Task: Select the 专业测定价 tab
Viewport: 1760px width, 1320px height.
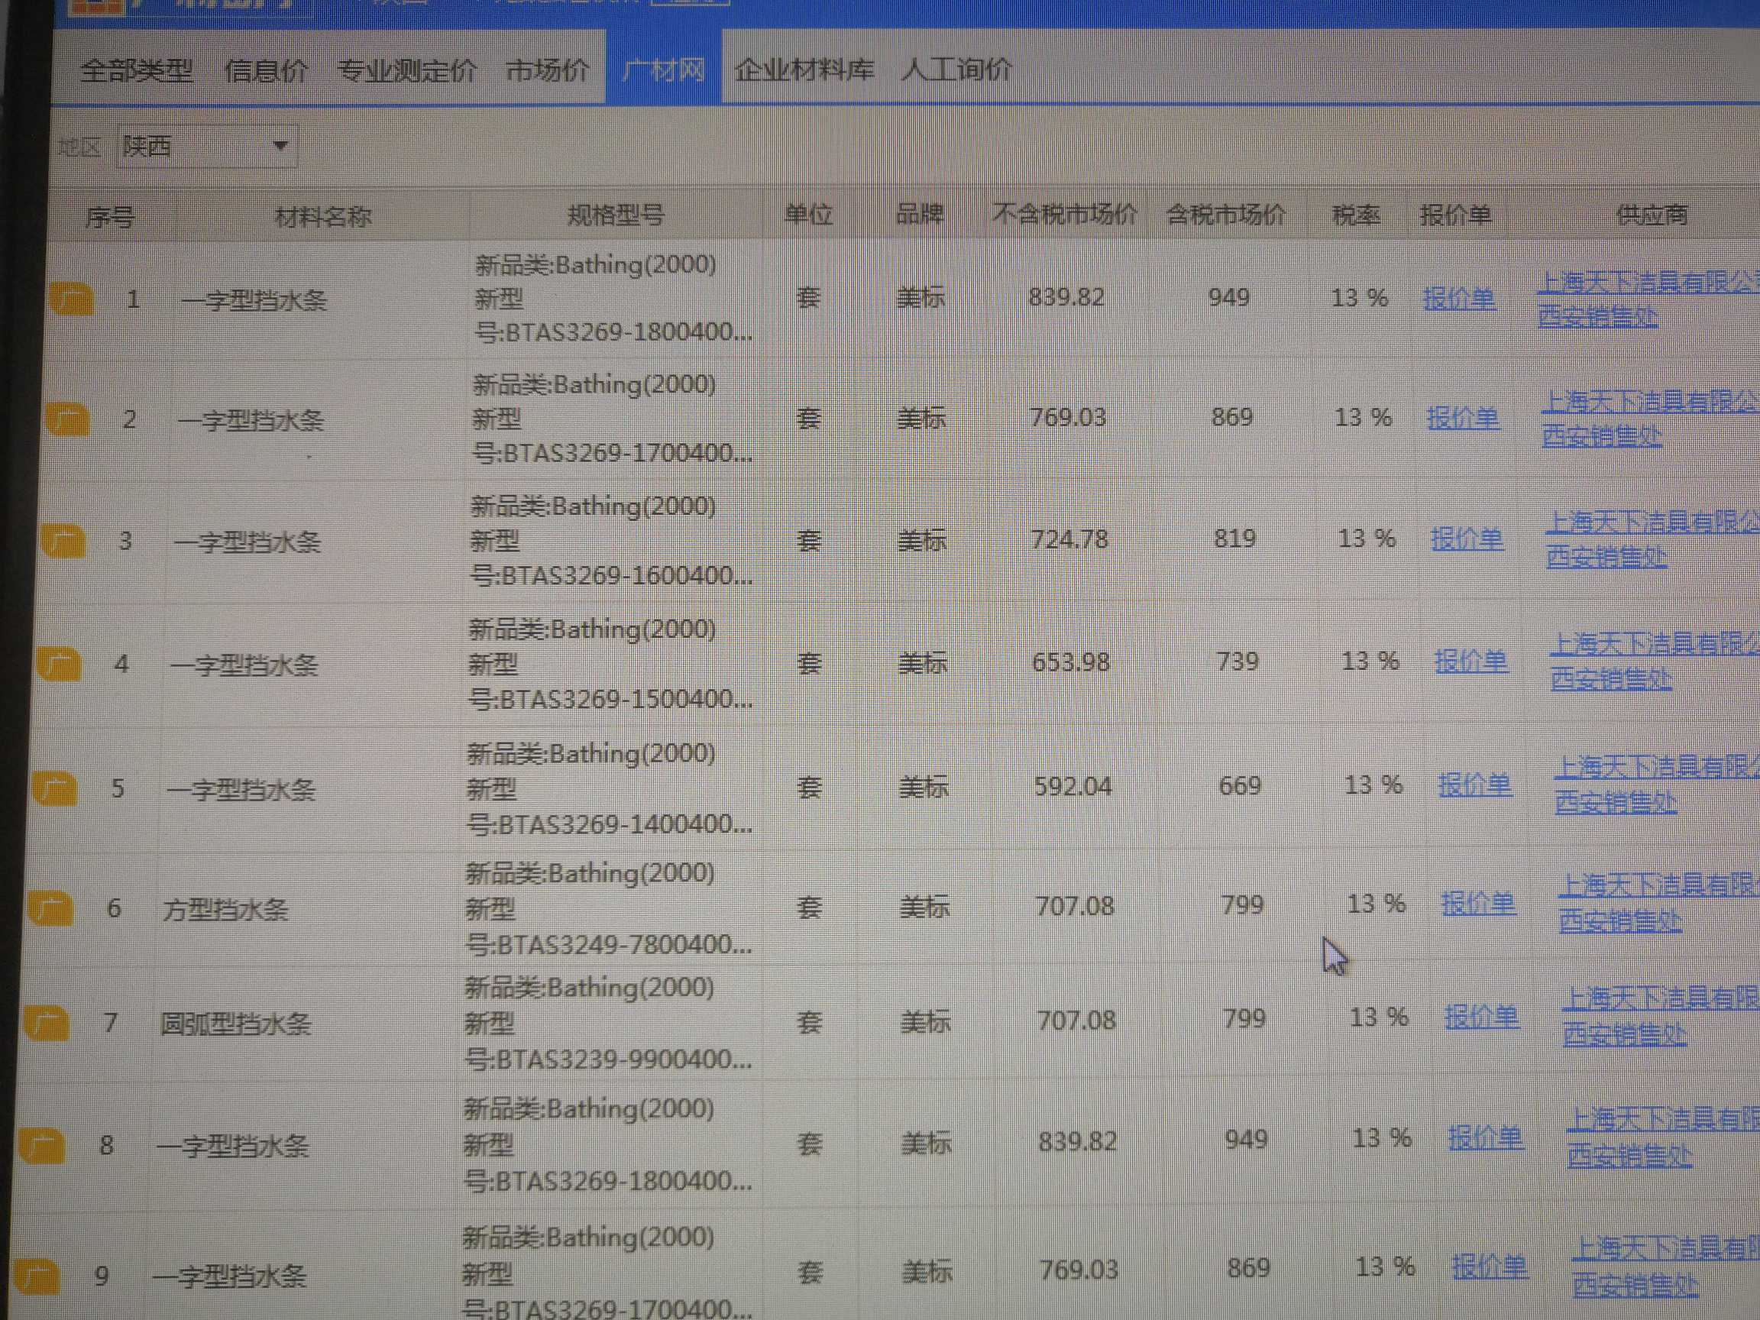Action: [x=407, y=71]
